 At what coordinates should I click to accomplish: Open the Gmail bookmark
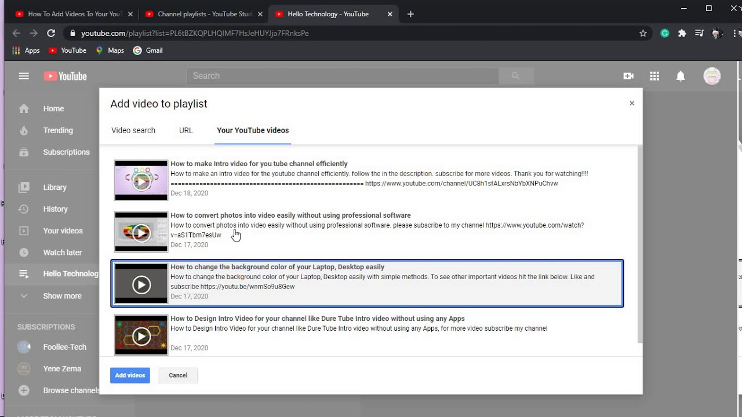pos(148,50)
